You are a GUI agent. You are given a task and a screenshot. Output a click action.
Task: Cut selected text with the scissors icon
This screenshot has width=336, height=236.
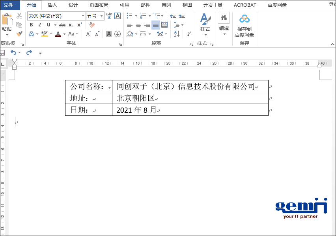(19, 15)
